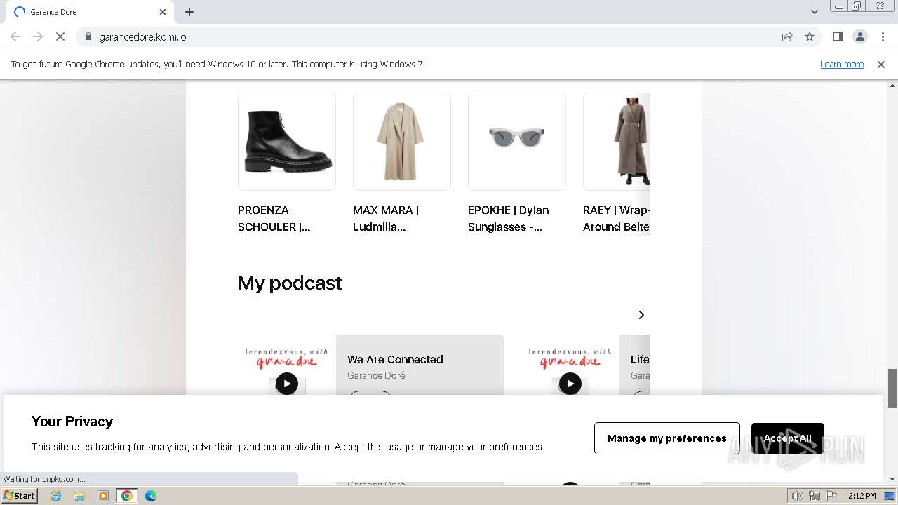Click the browser back arrow
The height and width of the screenshot is (505, 898).
click(15, 36)
